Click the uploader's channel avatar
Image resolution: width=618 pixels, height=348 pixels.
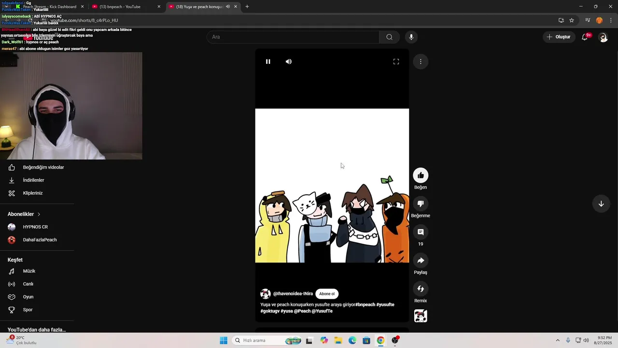click(x=266, y=294)
